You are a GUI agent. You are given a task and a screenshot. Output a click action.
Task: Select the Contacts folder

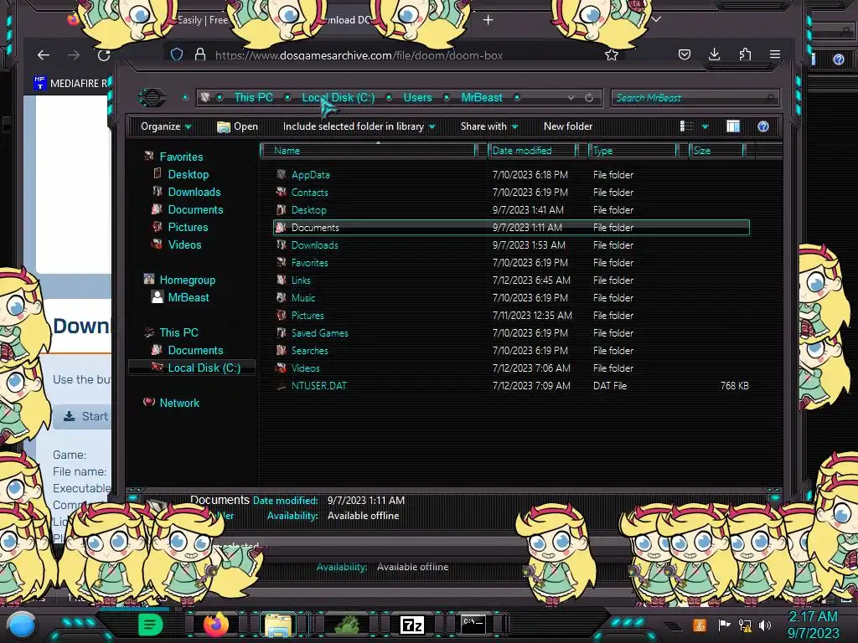[x=309, y=193]
